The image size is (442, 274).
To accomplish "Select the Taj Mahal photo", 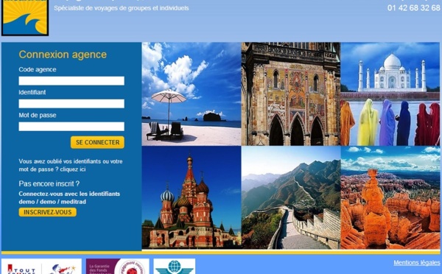I will [390, 94].
